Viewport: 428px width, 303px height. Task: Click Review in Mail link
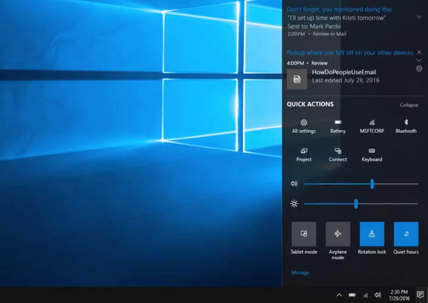coord(329,34)
